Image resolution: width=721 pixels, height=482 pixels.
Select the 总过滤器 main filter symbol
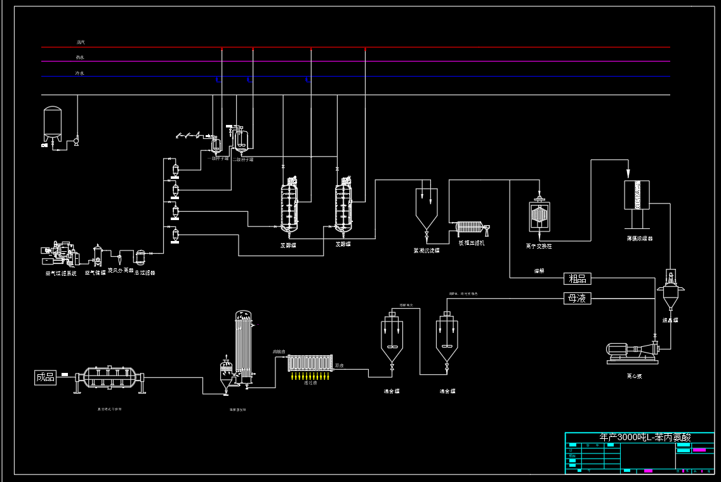[x=140, y=256]
